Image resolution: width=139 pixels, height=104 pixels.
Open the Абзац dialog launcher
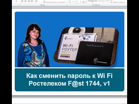tap(66, 5)
